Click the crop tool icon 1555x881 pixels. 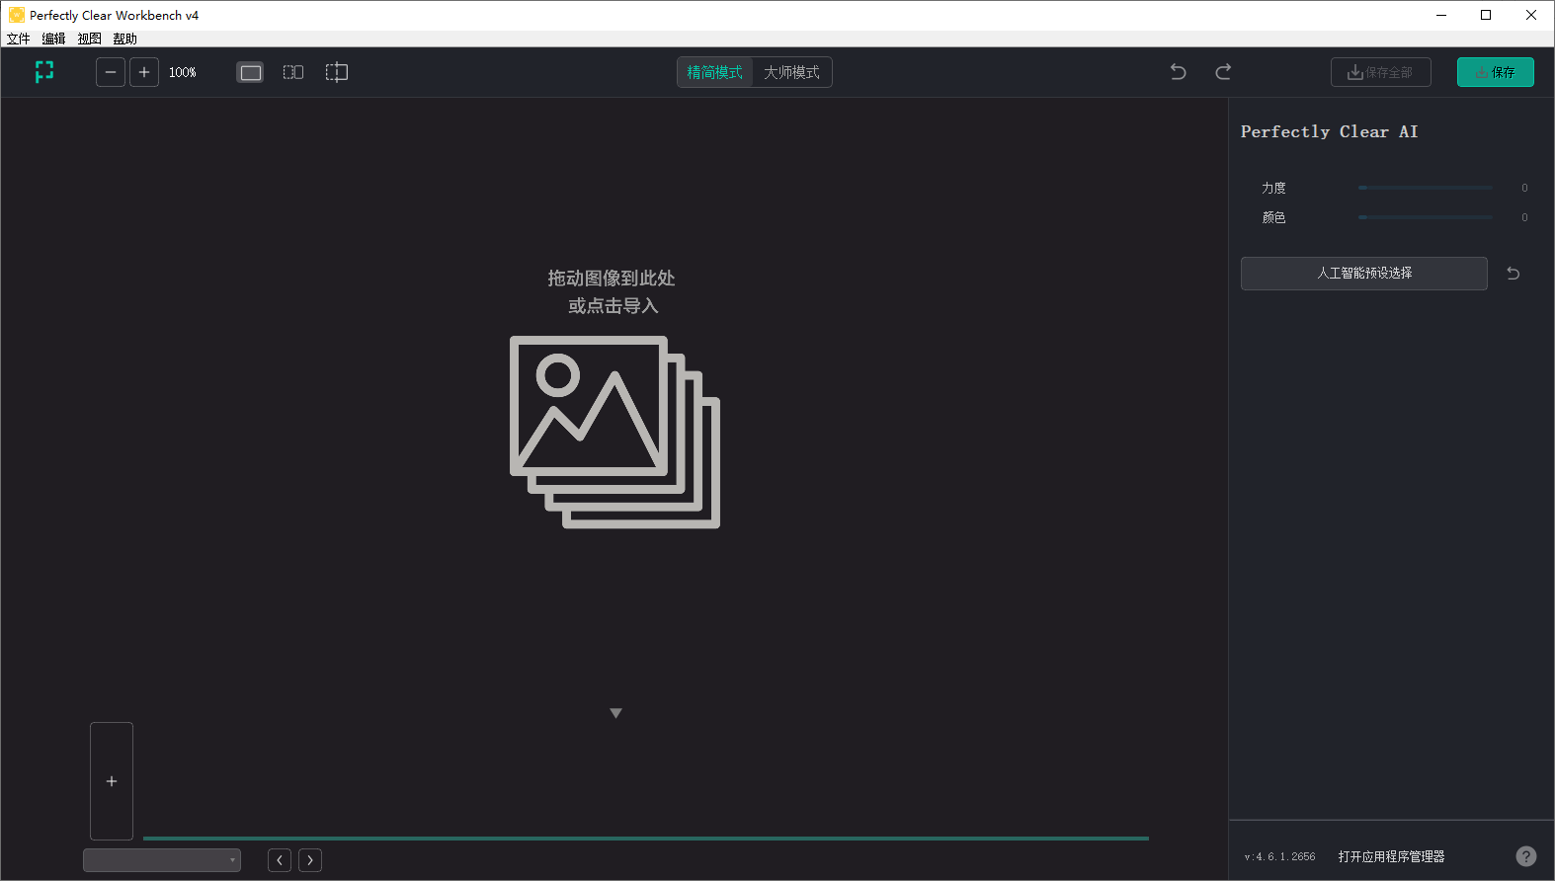pyautogui.click(x=44, y=72)
